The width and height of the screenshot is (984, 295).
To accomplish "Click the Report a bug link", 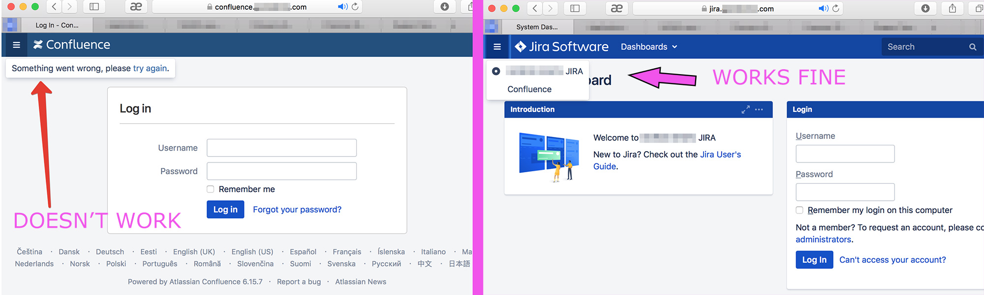I will coord(299,282).
